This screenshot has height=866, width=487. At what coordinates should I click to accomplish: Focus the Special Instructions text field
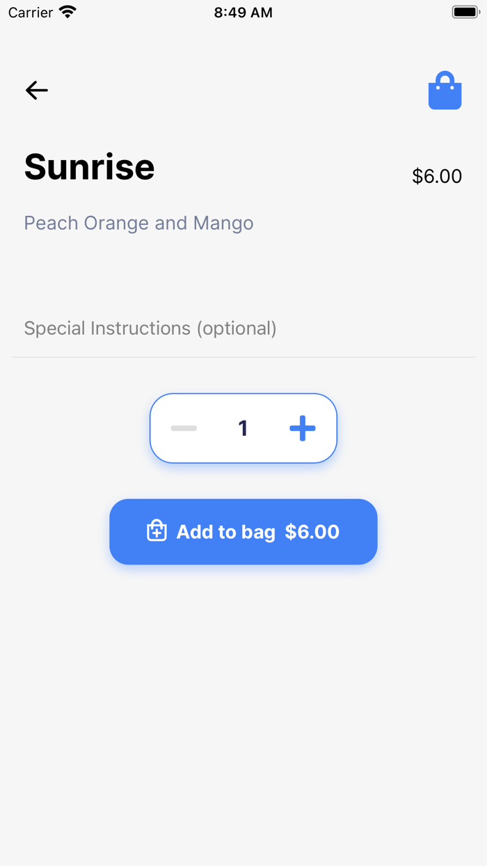click(243, 329)
